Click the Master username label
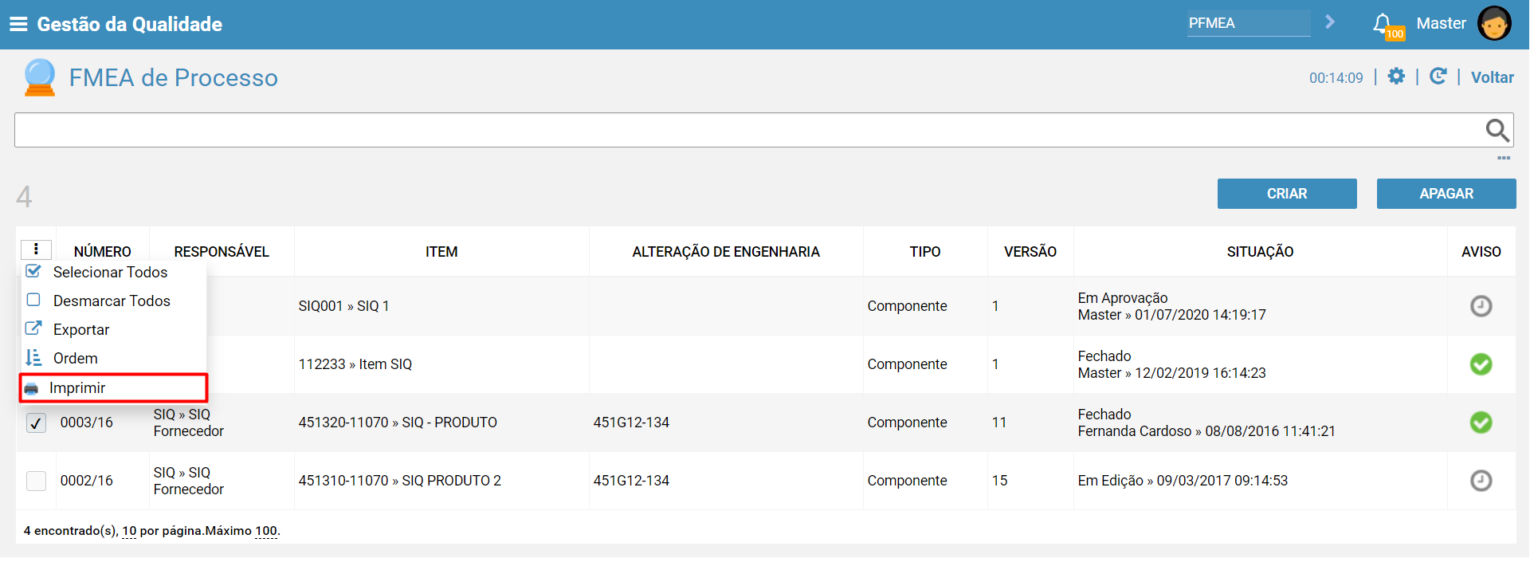The width and height of the screenshot is (1530, 562). (1441, 23)
